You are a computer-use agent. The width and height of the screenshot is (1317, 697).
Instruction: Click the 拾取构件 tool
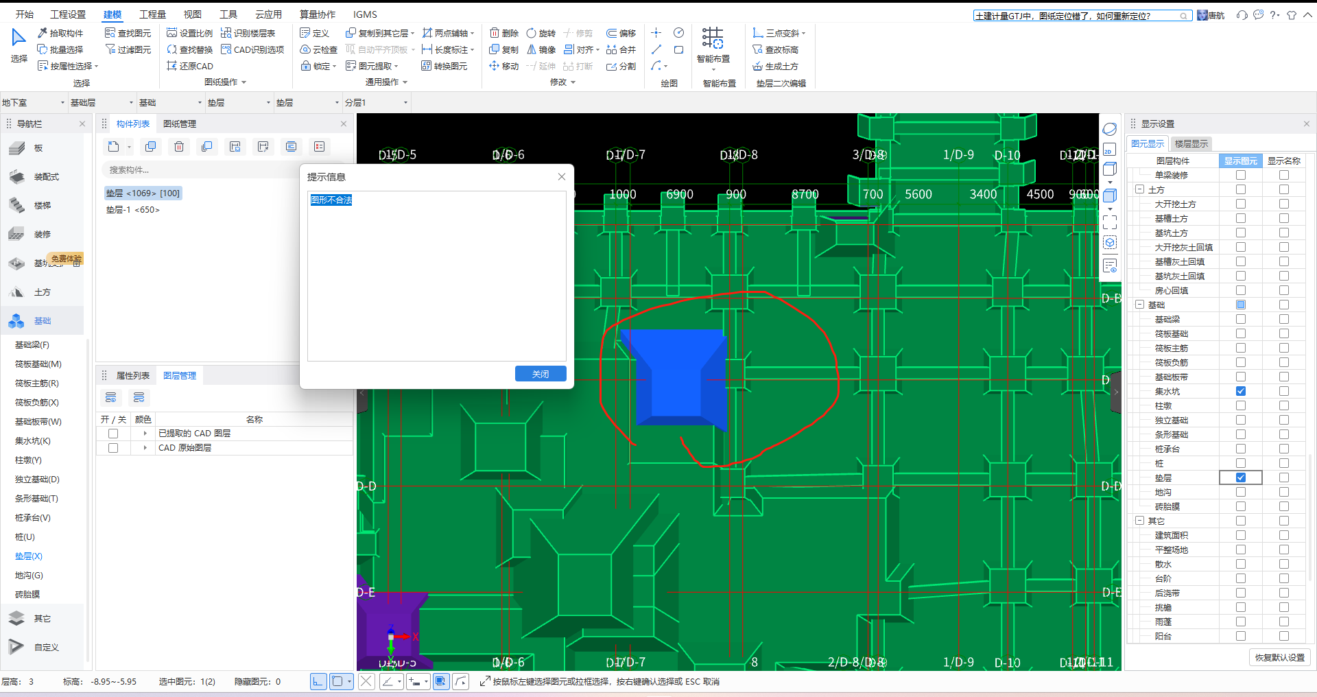point(60,33)
